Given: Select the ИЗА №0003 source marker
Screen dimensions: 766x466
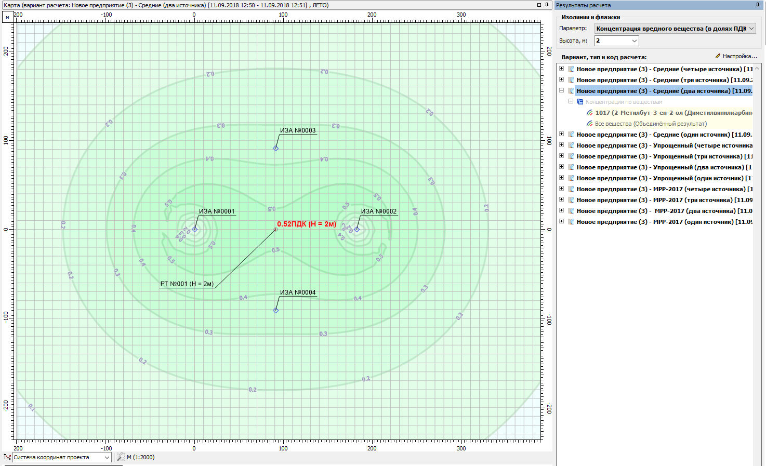Looking at the screenshot, I should [276, 149].
